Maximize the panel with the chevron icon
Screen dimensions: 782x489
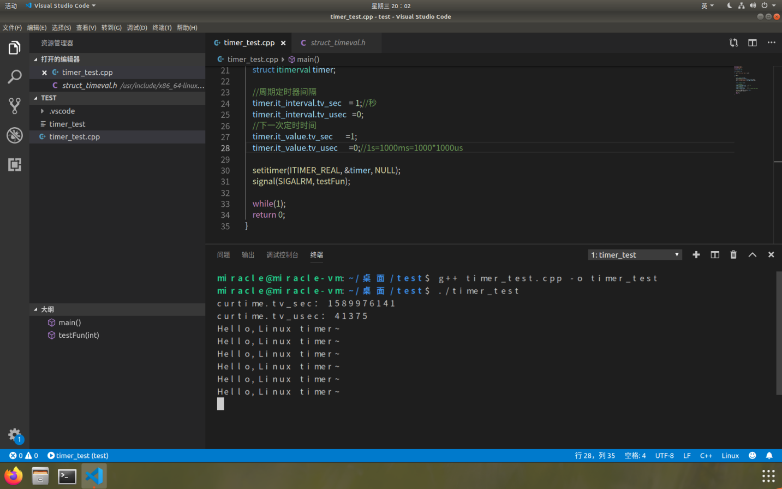(x=752, y=254)
